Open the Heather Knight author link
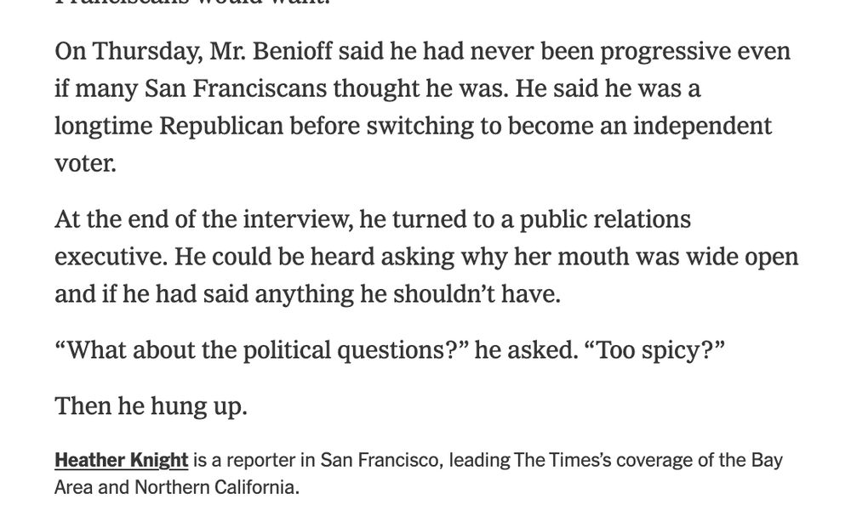This screenshot has width=851, height=522. click(x=121, y=460)
